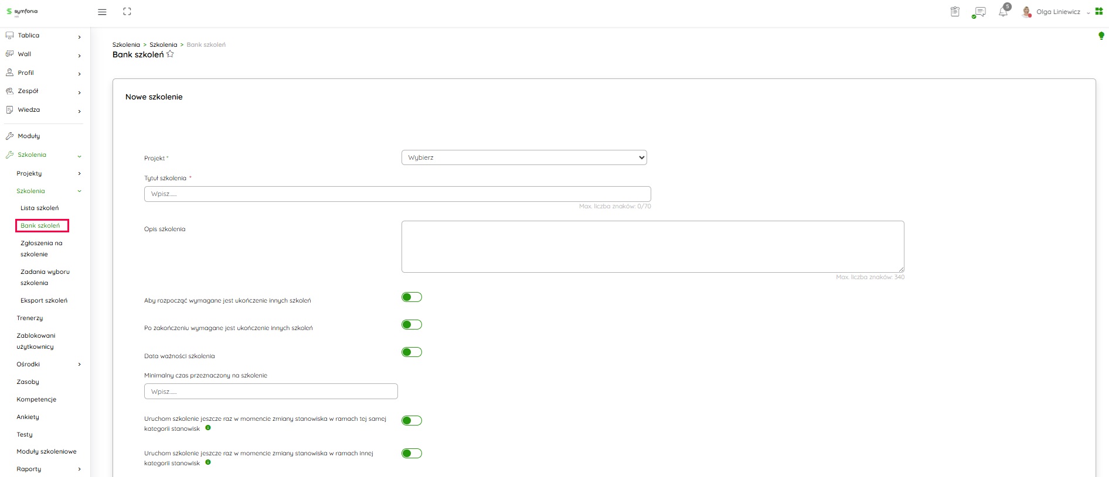Click the green lightbulb hint icon

tap(1101, 36)
